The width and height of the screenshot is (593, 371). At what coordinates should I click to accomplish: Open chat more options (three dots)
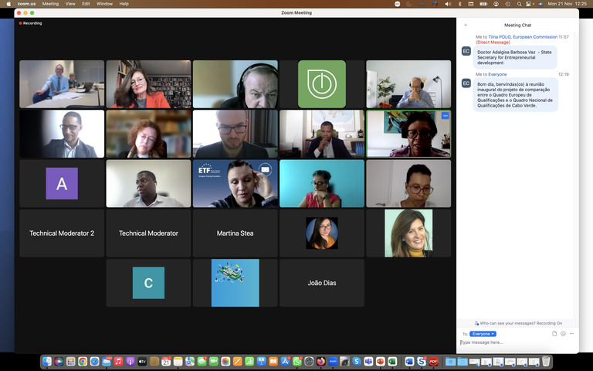[x=571, y=333]
